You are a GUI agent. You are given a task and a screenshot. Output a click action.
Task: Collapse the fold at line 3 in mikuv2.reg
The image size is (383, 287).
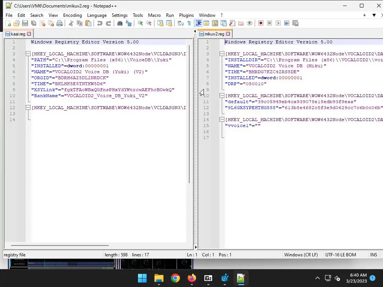tap(222, 54)
